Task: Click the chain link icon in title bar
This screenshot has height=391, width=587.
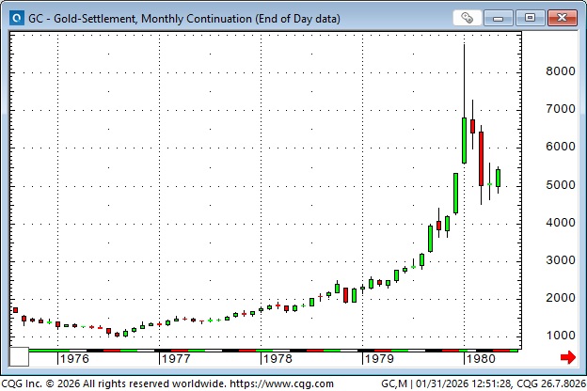Action: pos(467,17)
